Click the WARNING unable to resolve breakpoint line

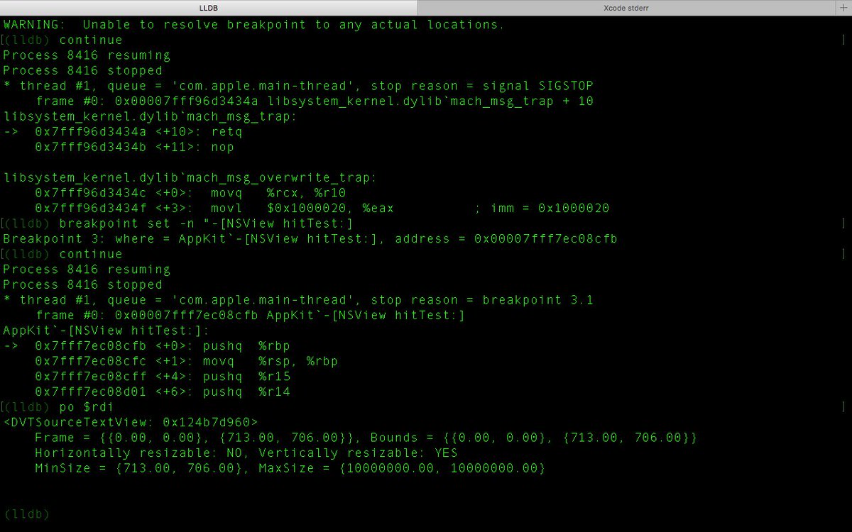253,25
